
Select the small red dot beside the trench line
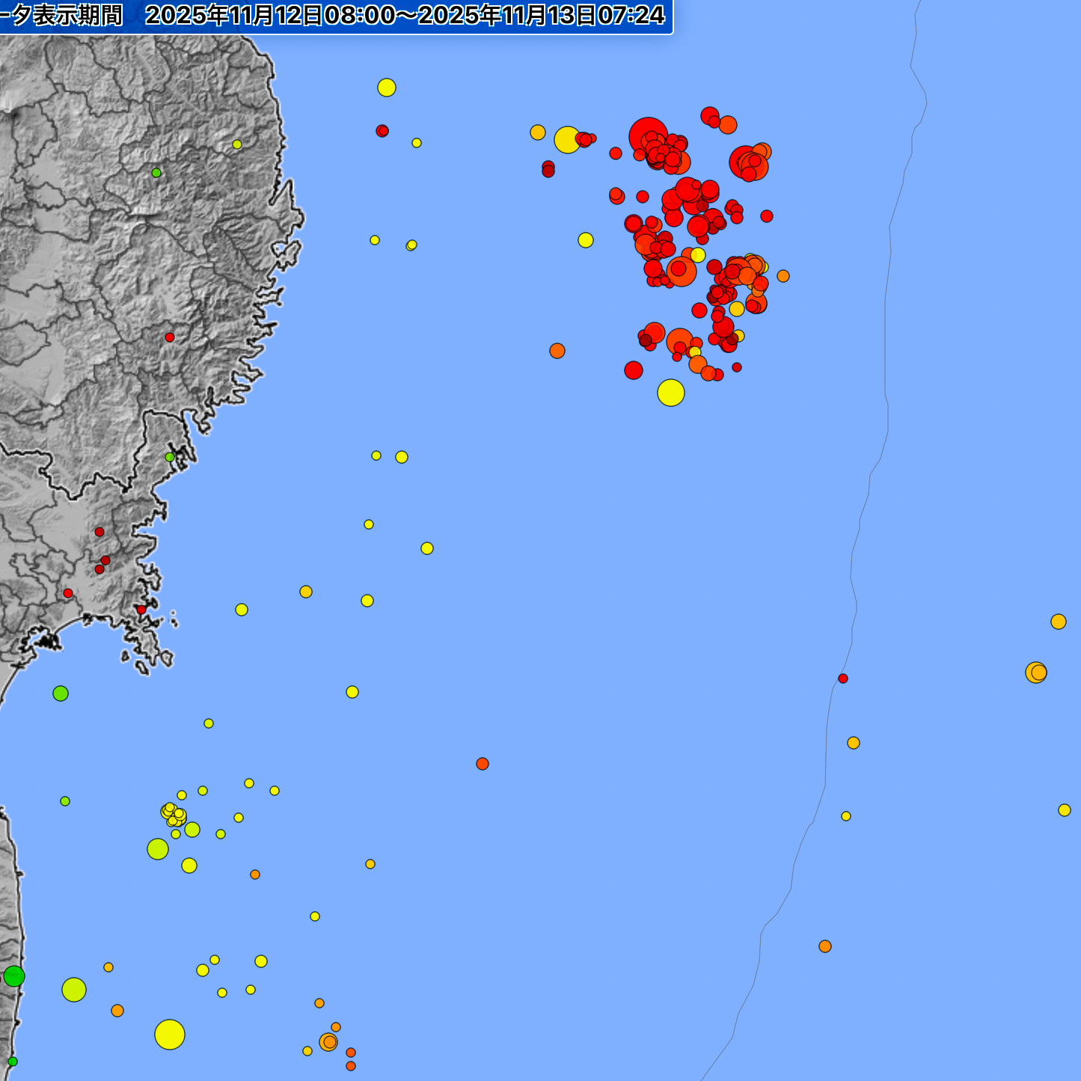point(843,679)
